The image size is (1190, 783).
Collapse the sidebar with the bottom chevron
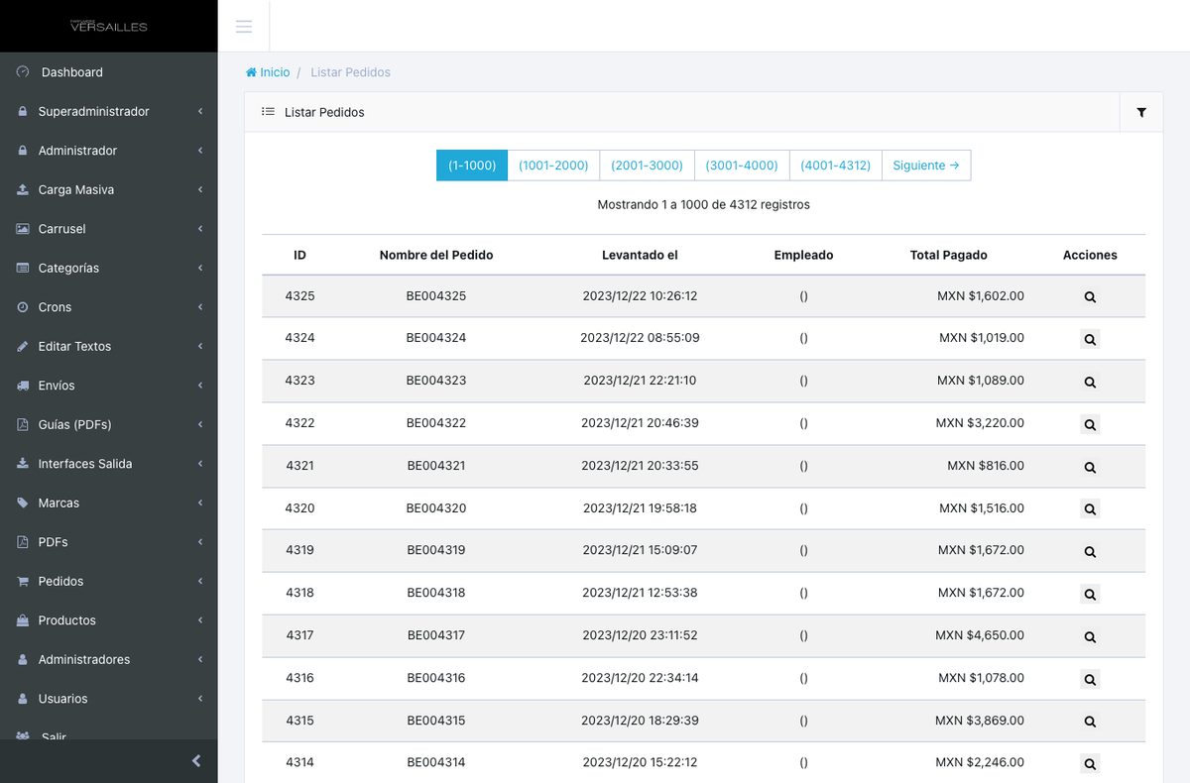pyautogui.click(x=196, y=761)
